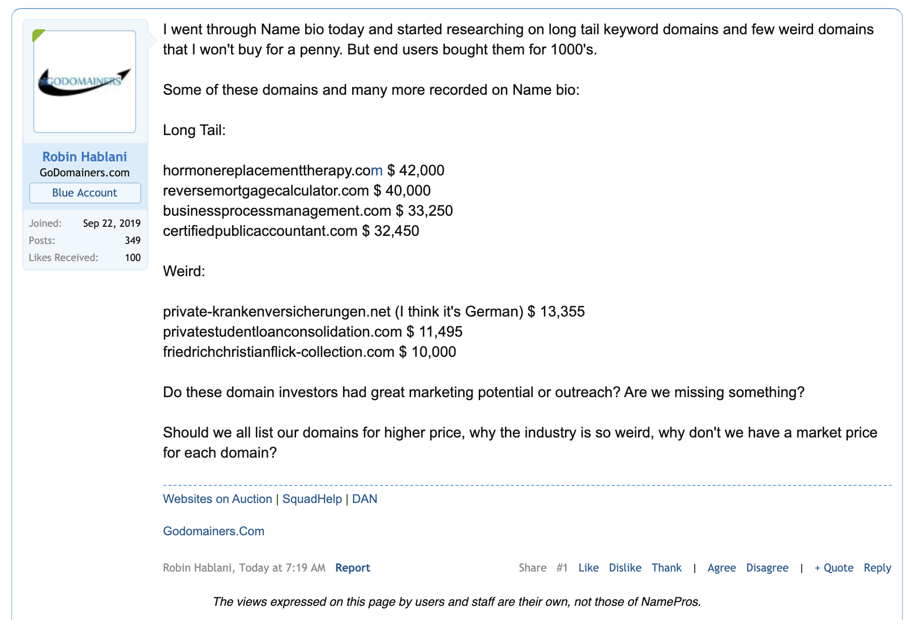
Task: Report this post
Action: [x=353, y=568]
